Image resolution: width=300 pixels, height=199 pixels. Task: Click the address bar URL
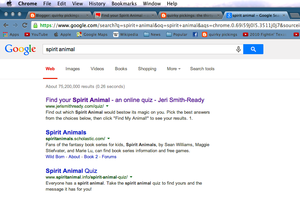point(169,25)
